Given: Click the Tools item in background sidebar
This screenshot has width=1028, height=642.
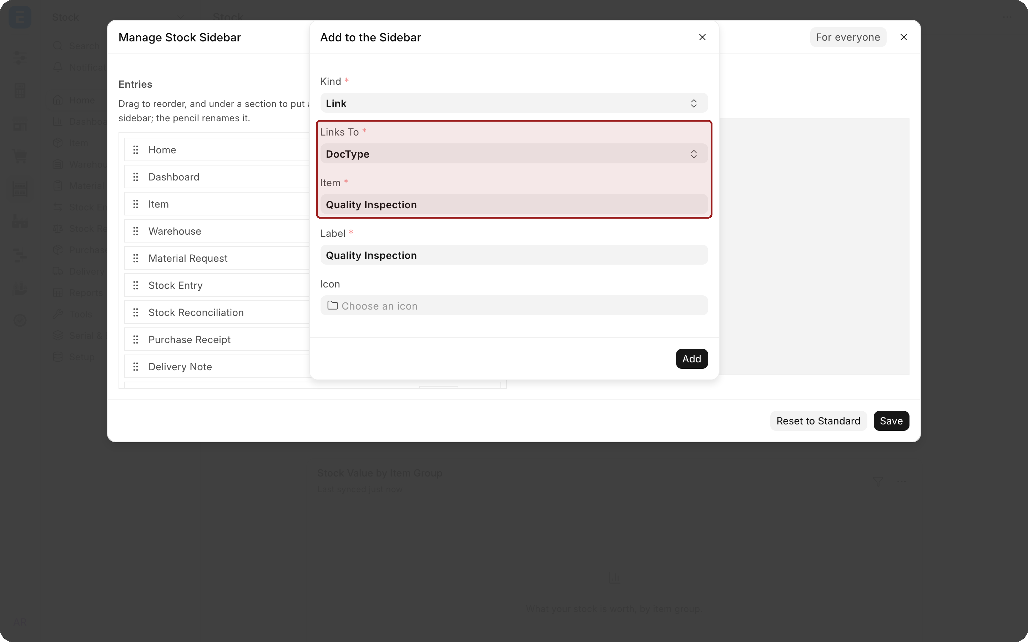Looking at the screenshot, I should pyautogui.click(x=72, y=314).
